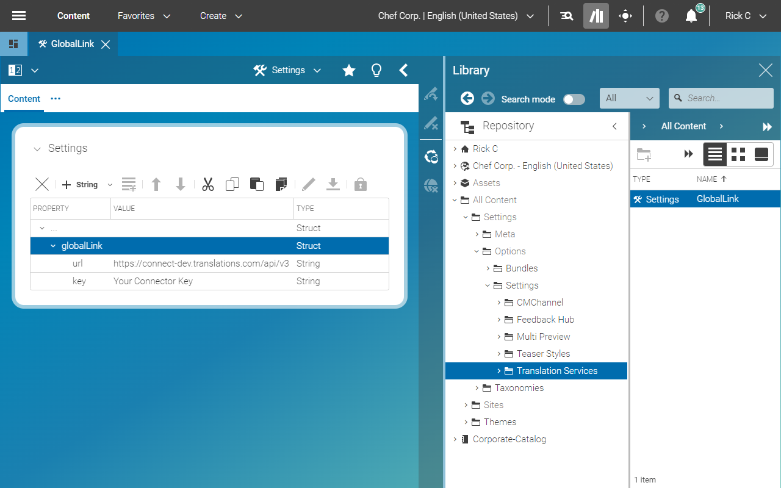Click the circular sync arrows icon

(x=431, y=157)
